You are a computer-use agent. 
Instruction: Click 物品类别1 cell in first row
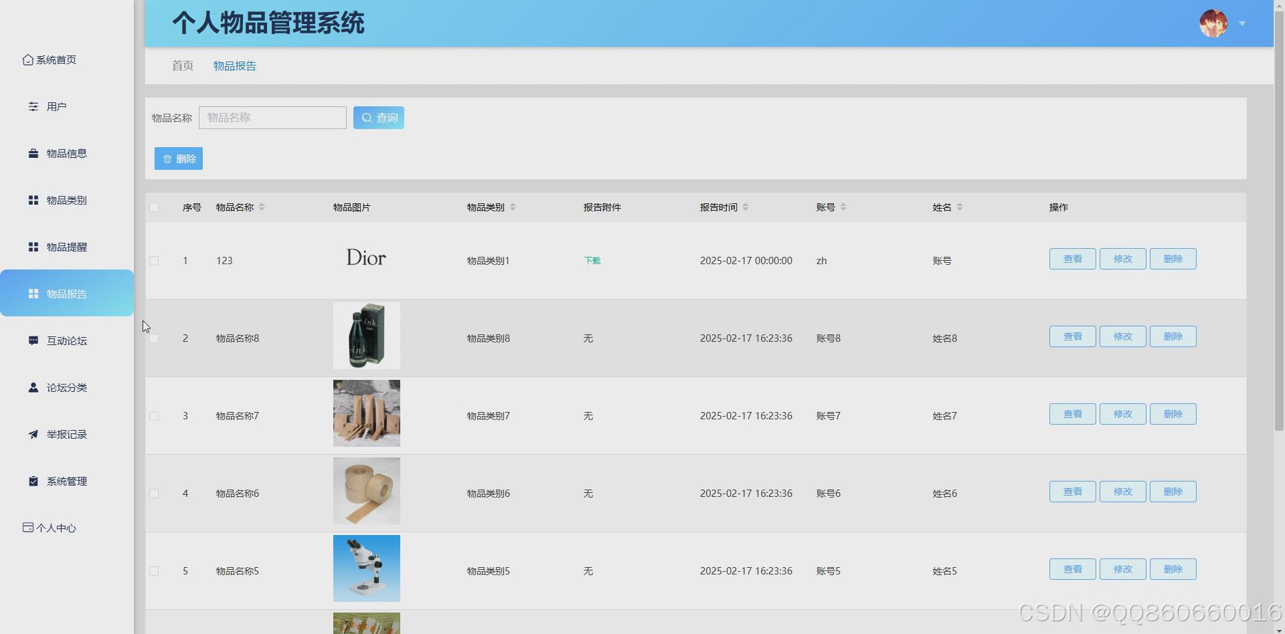pos(488,261)
